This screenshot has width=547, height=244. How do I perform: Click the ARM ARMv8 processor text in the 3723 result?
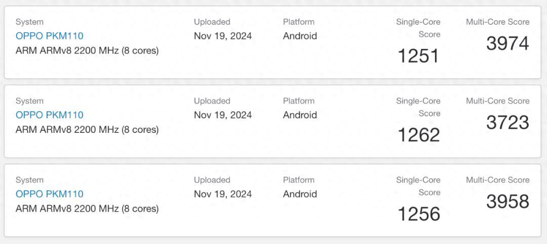[x=87, y=129]
